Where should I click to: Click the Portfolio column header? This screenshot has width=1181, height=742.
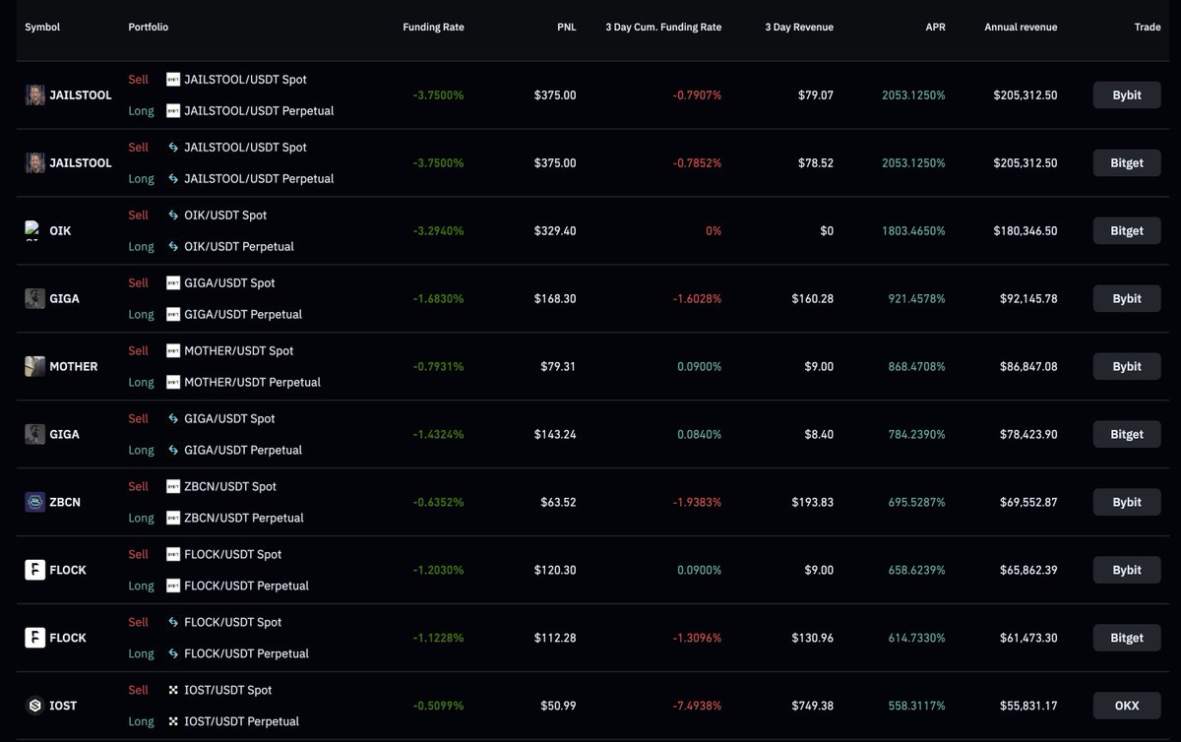149,28
